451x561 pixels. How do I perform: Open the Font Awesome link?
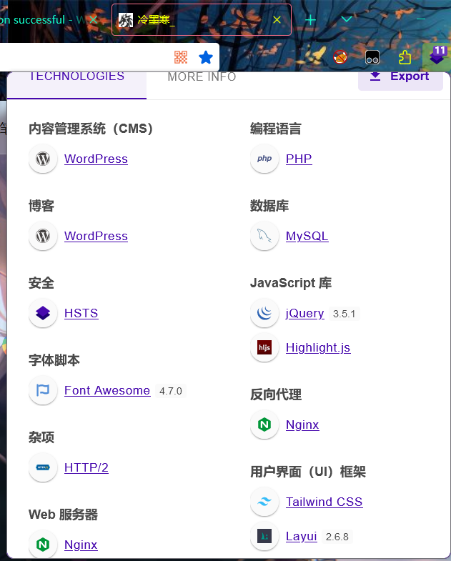[107, 390]
